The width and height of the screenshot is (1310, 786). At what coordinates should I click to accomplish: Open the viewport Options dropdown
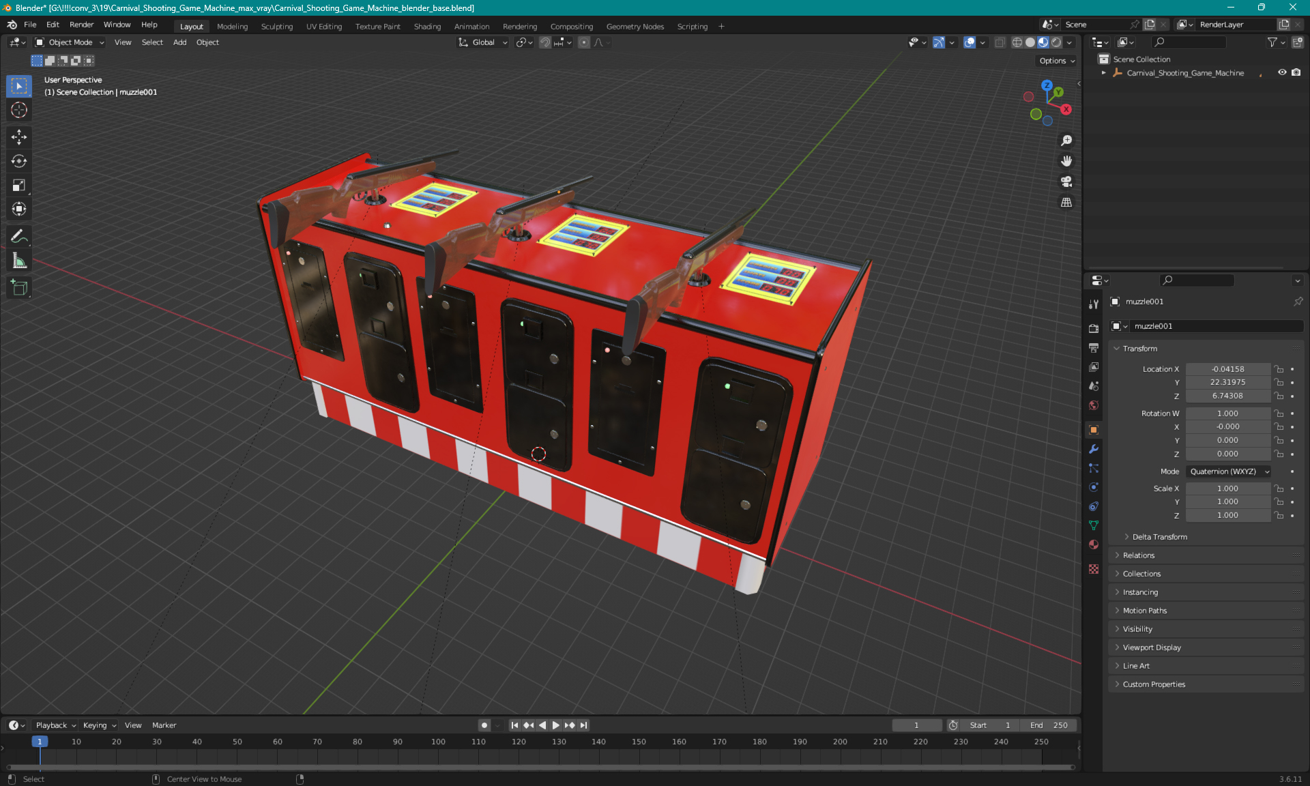coord(1057,61)
